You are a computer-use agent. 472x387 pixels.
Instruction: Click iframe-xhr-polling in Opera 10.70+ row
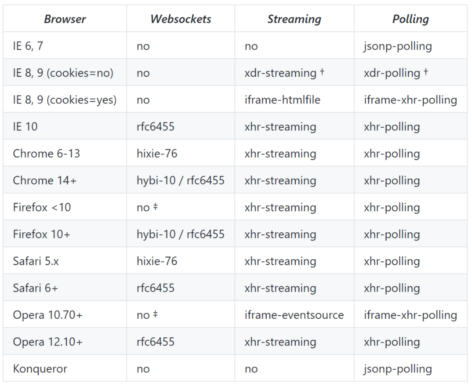(411, 315)
